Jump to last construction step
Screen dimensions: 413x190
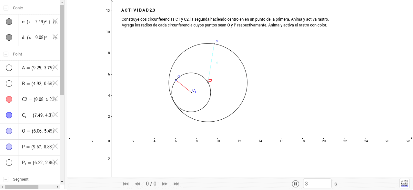click(176, 184)
